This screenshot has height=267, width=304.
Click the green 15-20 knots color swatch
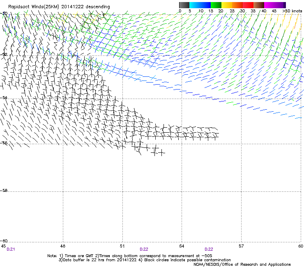click(x=216, y=5)
